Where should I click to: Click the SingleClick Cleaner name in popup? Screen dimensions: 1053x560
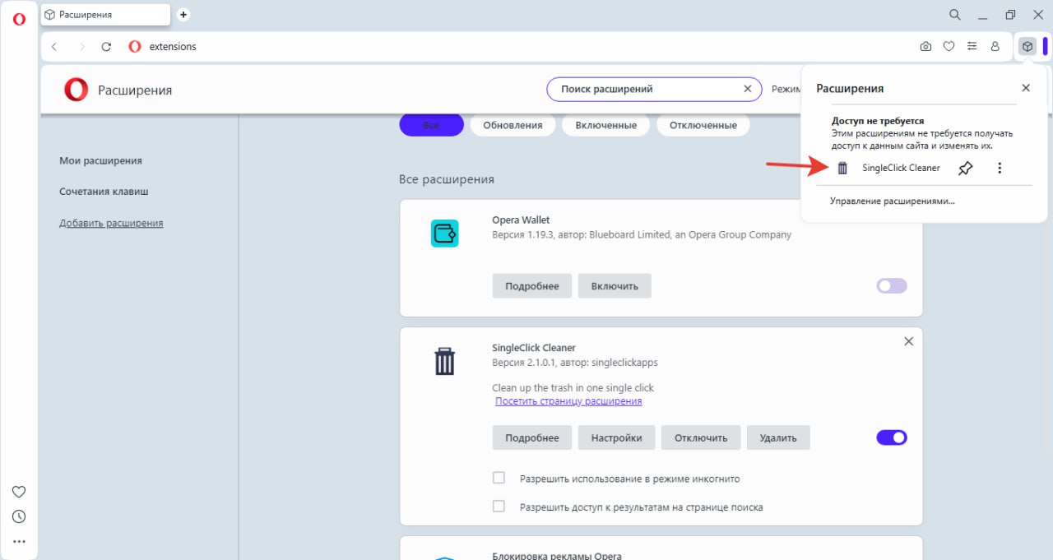tap(901, 168)
